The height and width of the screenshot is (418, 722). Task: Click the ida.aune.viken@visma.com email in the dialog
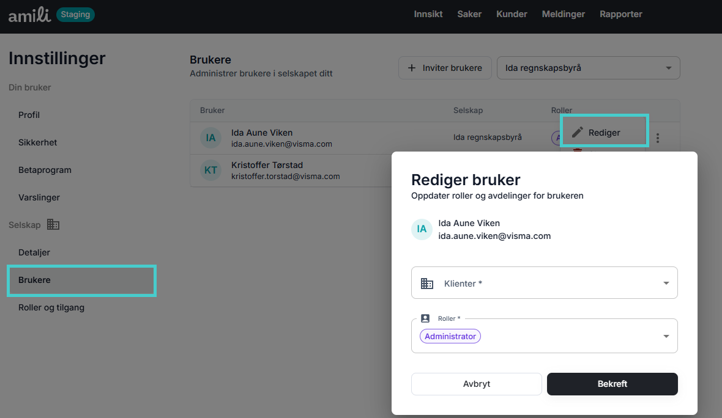pos(494,236)
